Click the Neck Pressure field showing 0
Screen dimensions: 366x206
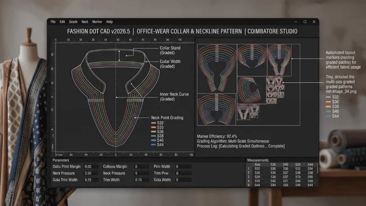click(141, 173)
